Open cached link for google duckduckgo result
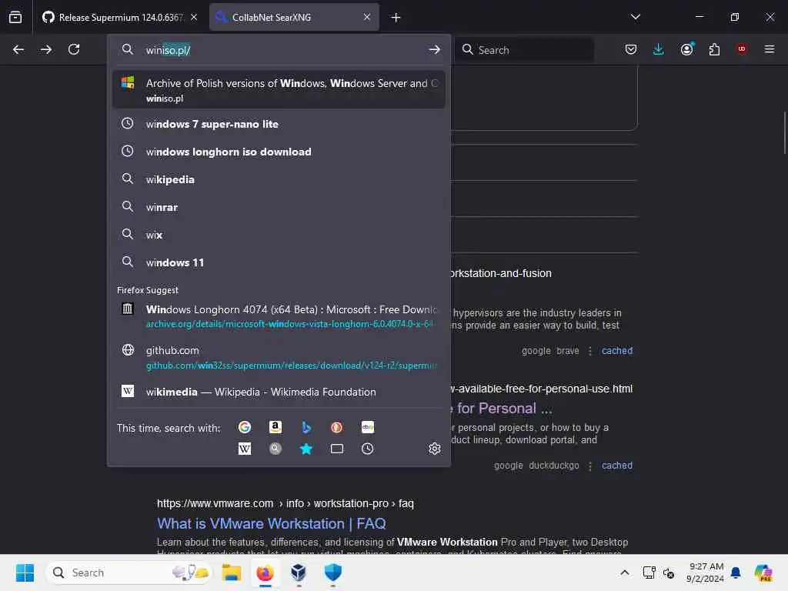The image size is (788, 591). point(617,466)
